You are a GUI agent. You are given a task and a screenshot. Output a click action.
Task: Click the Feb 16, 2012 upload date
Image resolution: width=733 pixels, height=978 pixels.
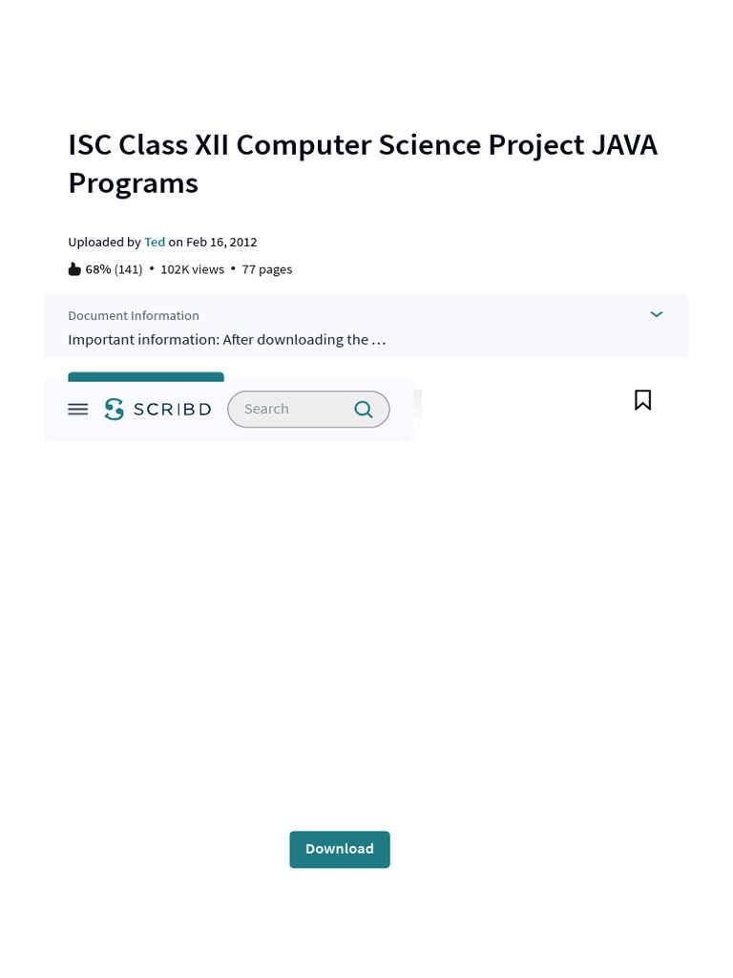(221, 243)
